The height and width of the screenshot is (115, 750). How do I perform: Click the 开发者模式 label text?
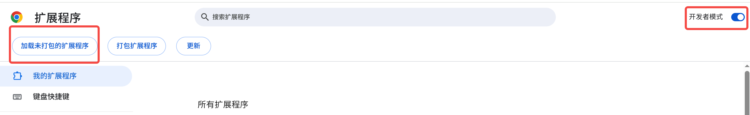click(705, 17)
